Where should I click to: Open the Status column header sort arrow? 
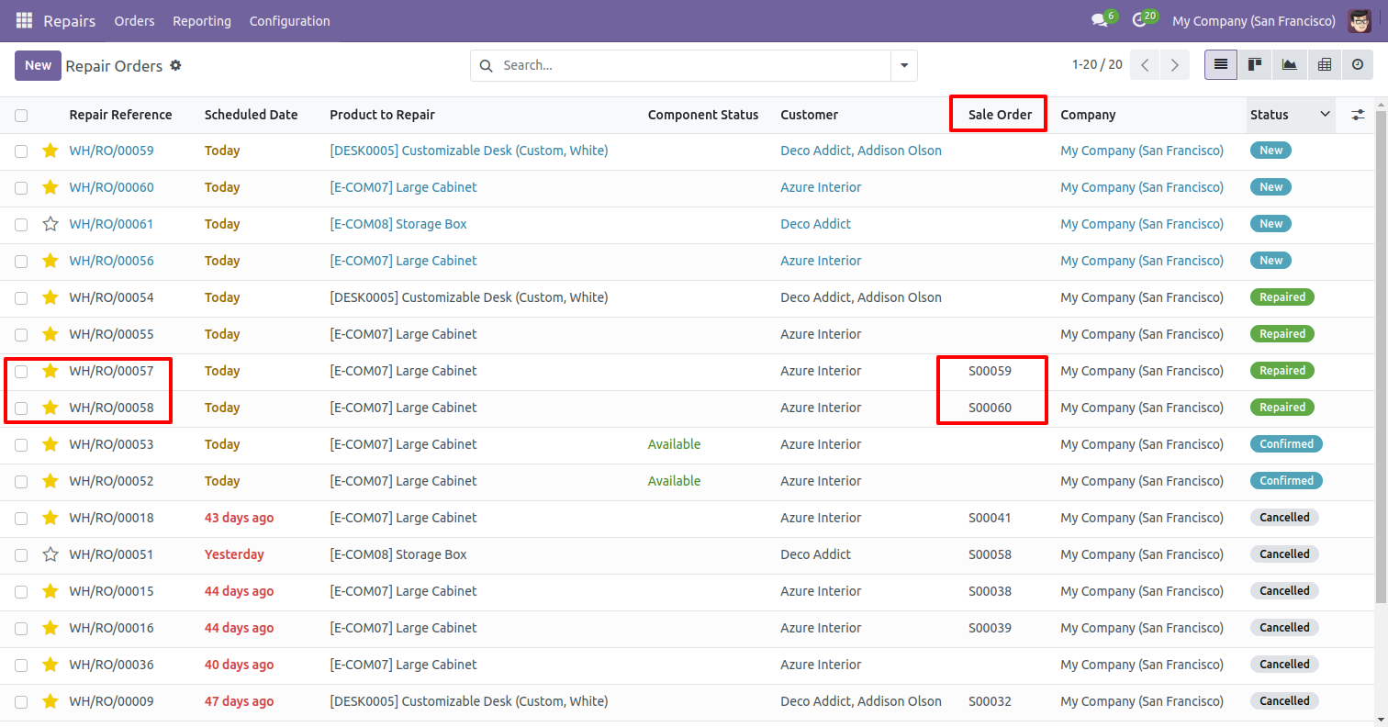click(x=1325, y=115)
